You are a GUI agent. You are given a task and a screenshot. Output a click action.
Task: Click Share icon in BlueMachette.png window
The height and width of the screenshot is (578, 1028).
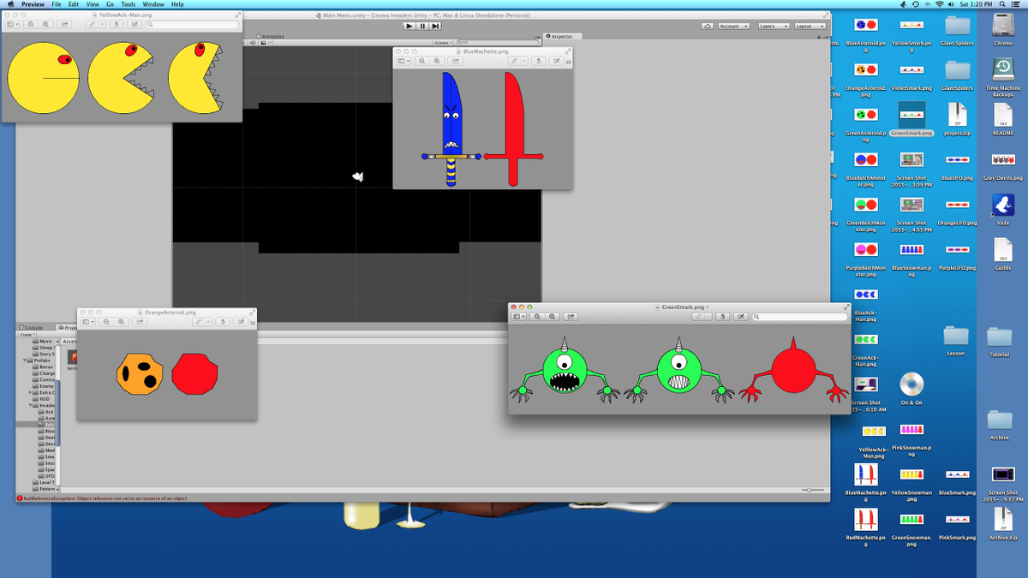click(x=455, y=61)
